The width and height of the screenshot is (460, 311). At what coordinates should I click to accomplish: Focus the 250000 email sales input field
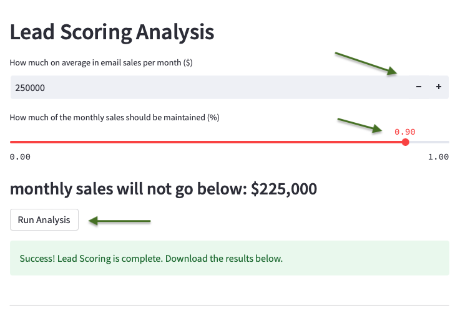click(210, 87)
